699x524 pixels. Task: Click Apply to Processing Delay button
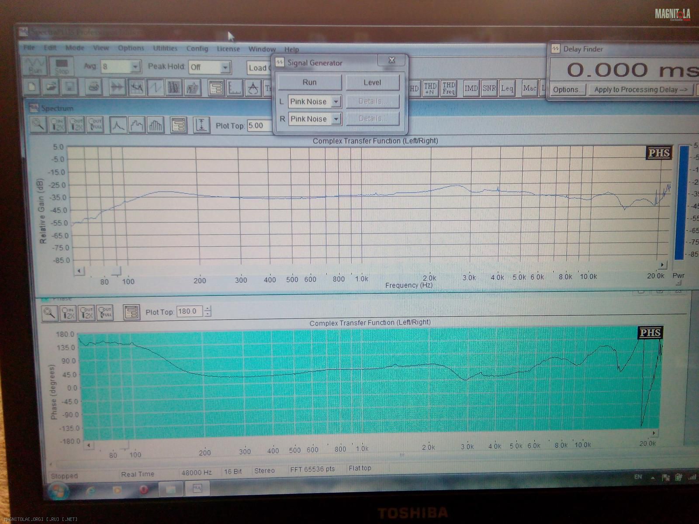[x=641, y=90]
